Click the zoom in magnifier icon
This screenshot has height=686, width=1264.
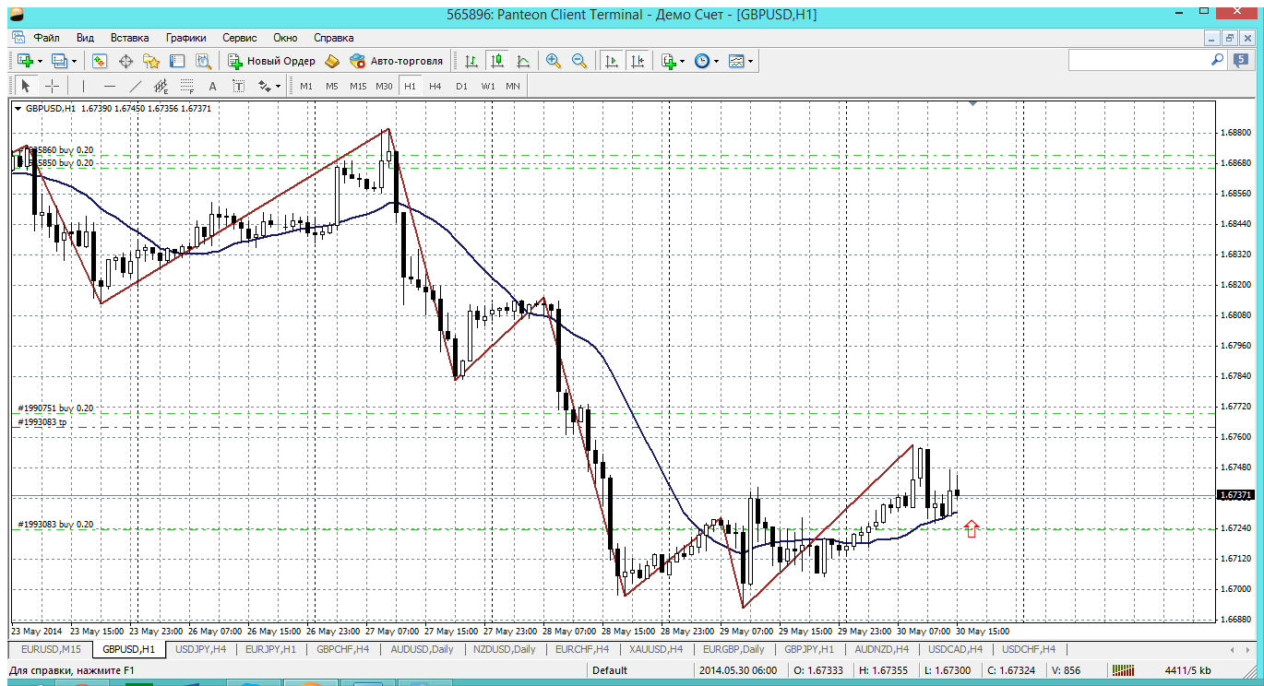click(554, 61)
